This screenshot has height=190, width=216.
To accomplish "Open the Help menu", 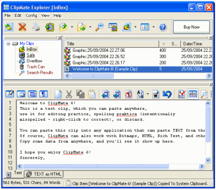I will point(57,15).
